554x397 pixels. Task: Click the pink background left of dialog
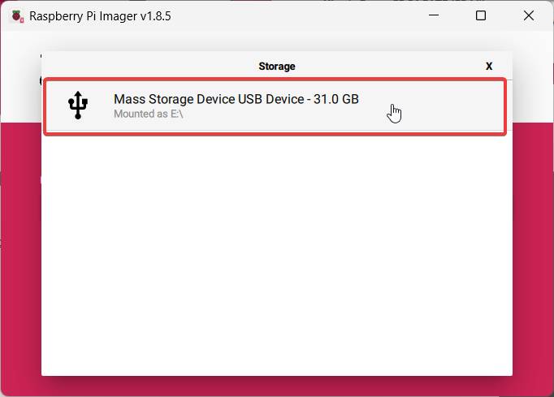(x=20, y=244)
